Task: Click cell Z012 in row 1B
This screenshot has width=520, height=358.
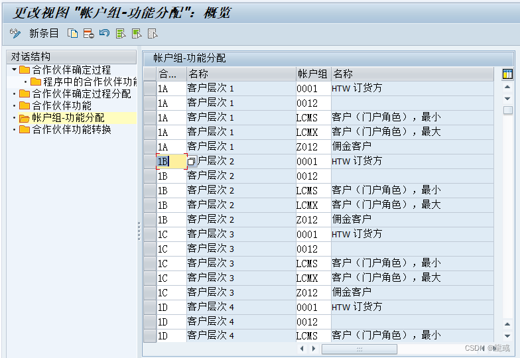Action: 313,220
